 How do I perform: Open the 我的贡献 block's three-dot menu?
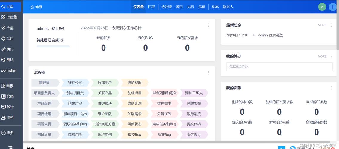(332, 88)
